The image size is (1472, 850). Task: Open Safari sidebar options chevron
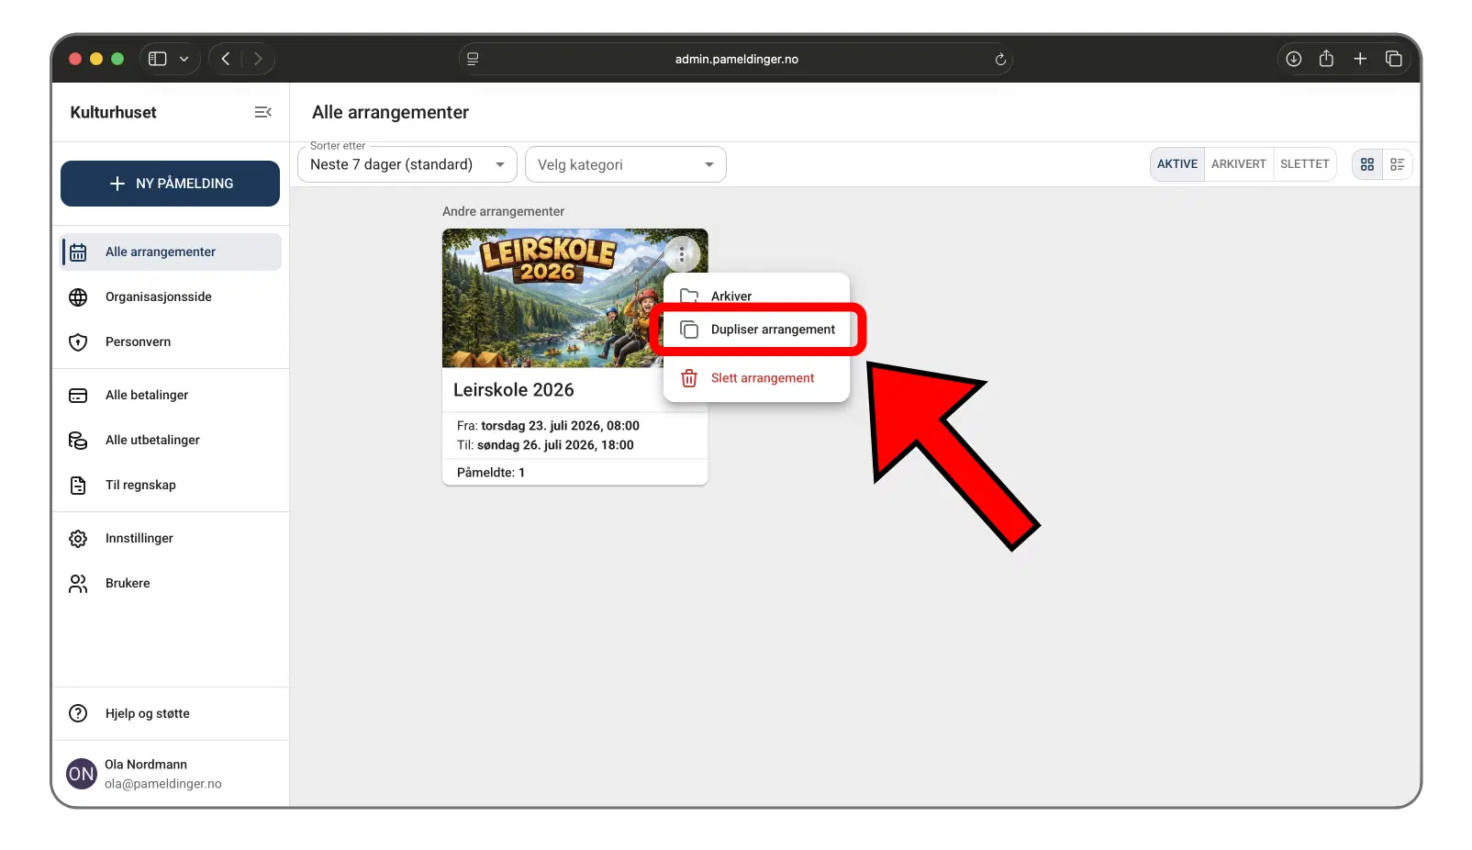point(184,59)
